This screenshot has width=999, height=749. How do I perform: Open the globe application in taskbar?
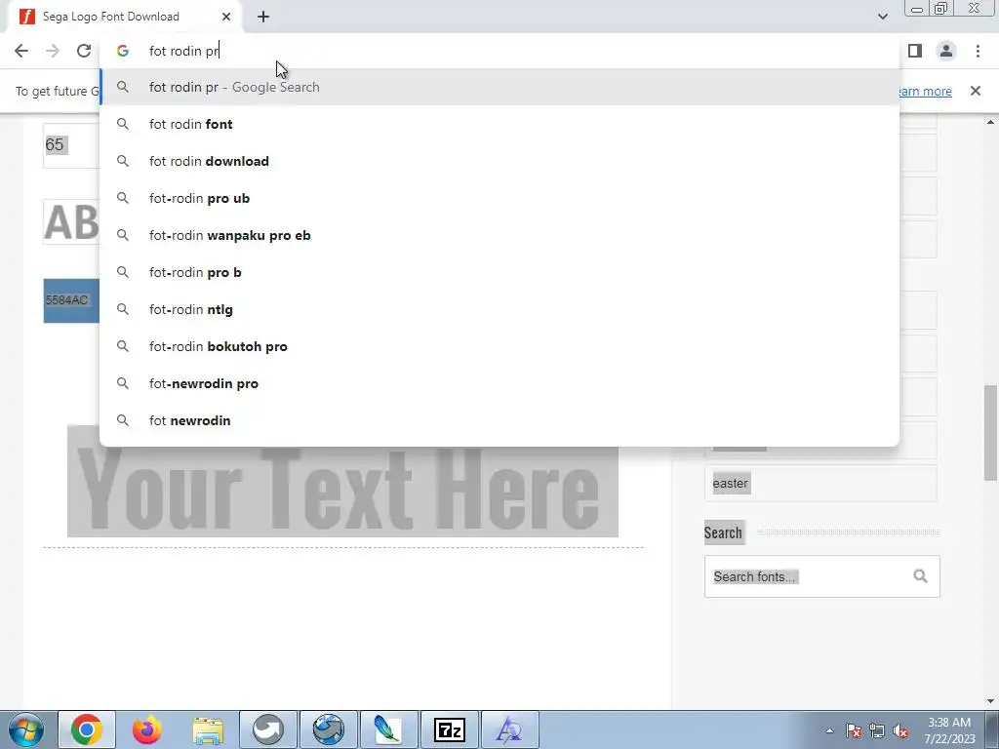(329, 729)
